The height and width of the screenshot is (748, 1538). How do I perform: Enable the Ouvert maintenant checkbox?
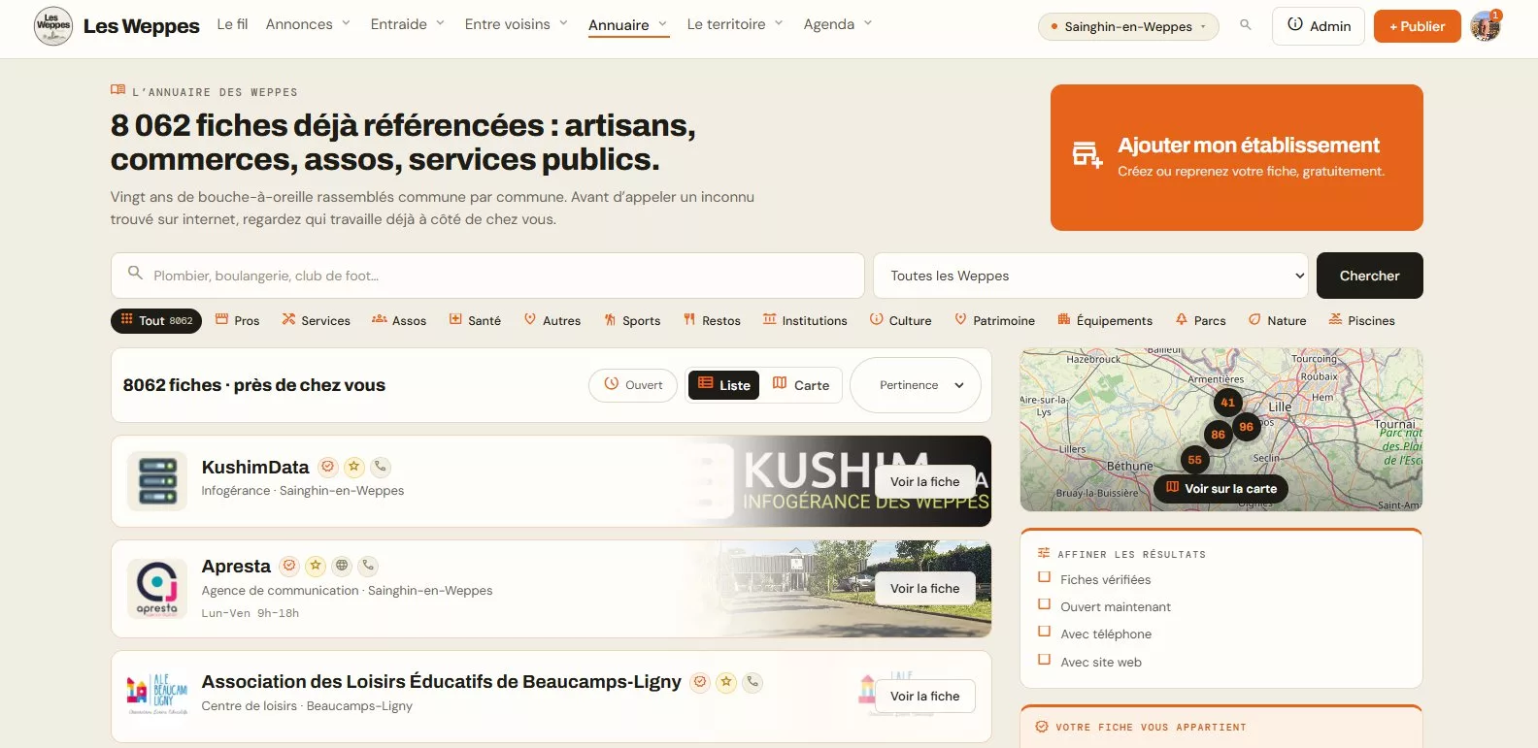click(x=1045, y=604)
